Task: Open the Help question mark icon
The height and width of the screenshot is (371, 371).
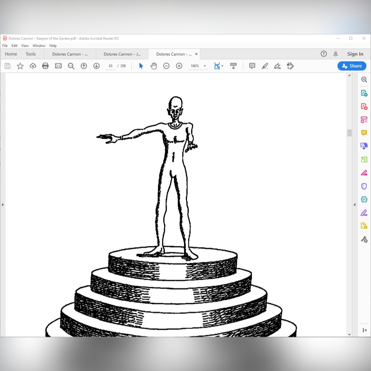Action: (324, 54)
